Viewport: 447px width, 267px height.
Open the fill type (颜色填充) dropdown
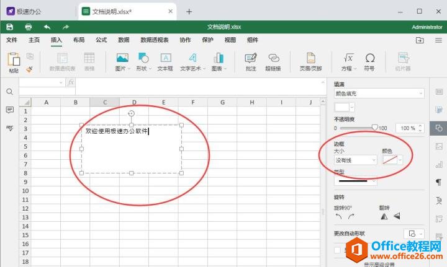click(379, 94)
